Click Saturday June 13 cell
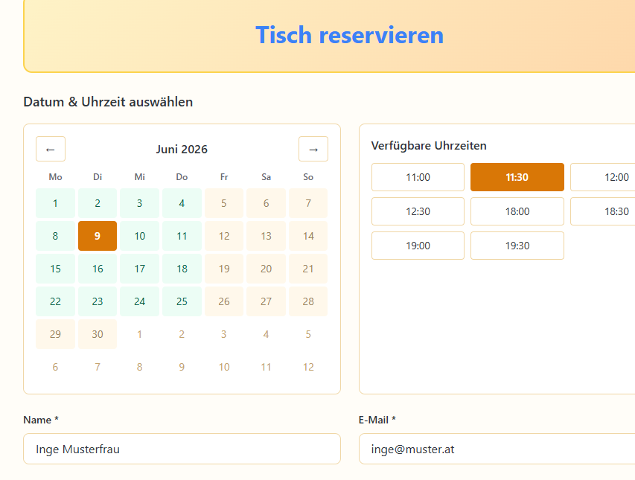The image size is (635, 480). point(266,236)
